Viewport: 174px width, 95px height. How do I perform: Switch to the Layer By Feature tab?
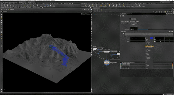point(124,23)
